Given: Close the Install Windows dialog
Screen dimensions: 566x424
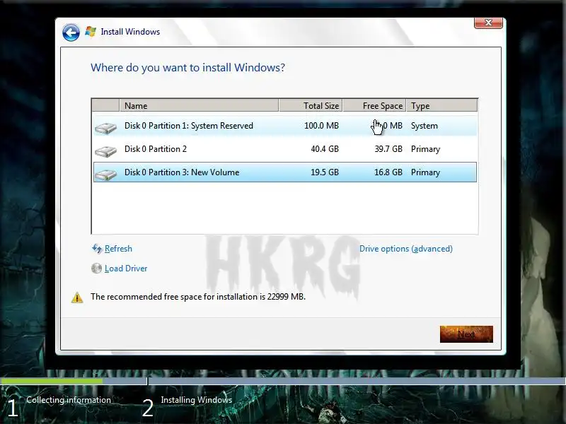Looking at the screenshot, I should click(488, 23).
